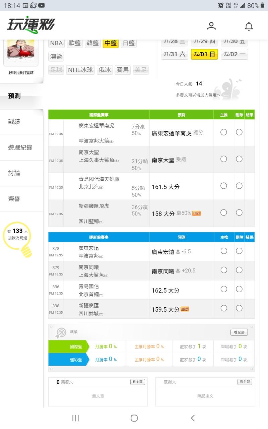Image resolution: width=268 pixels, height=429 pixels.
Task: Switch to the NBA league tab
Action: point(57,43)
